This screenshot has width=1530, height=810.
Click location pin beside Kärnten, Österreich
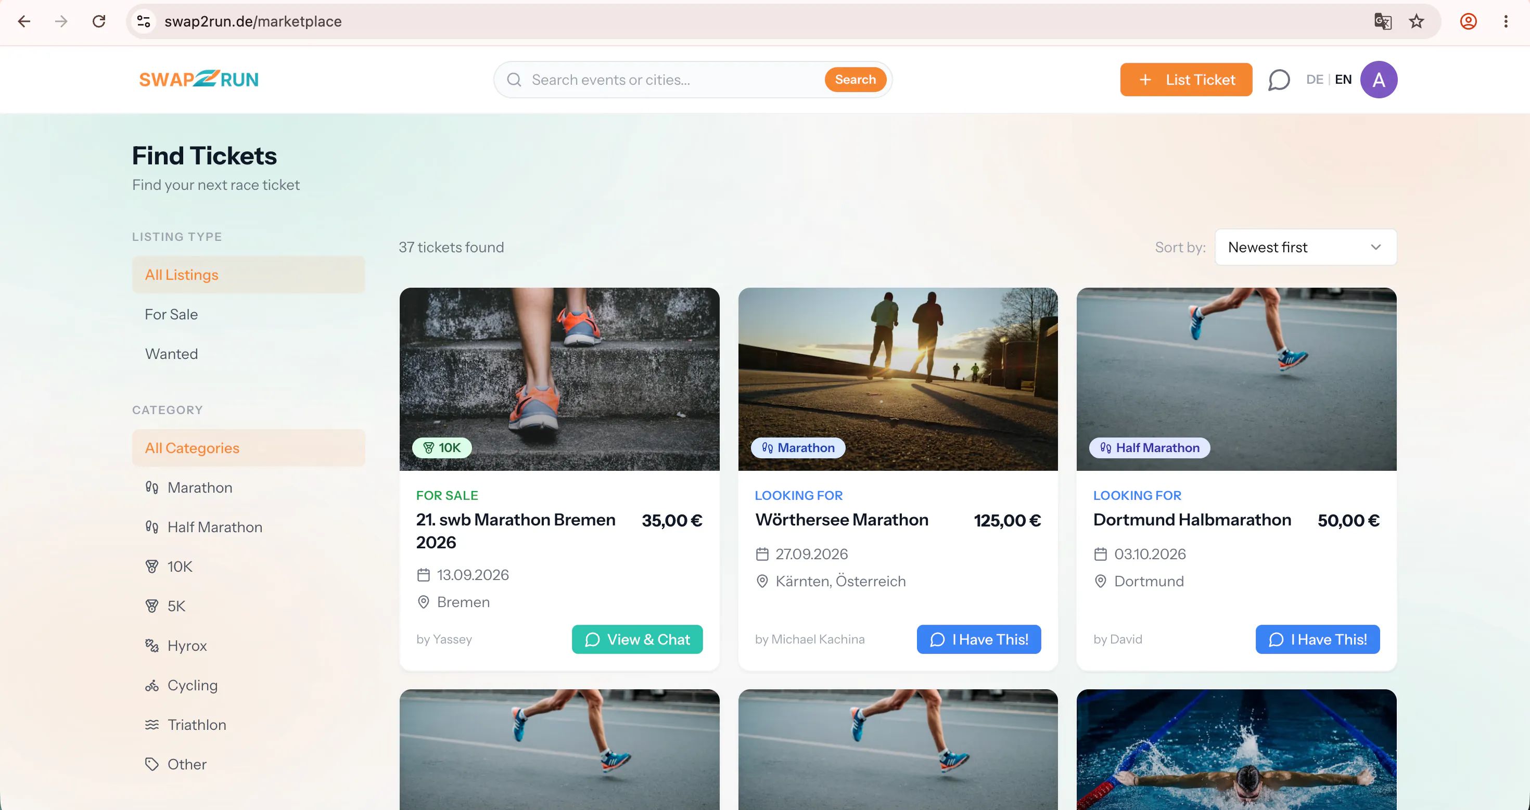pos(762,581)
